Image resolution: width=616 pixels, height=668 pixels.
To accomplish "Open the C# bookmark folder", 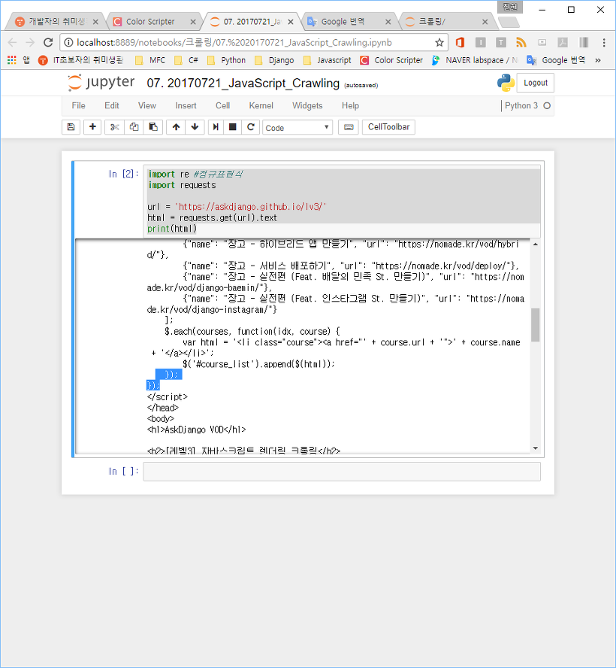I will [187, 60].
